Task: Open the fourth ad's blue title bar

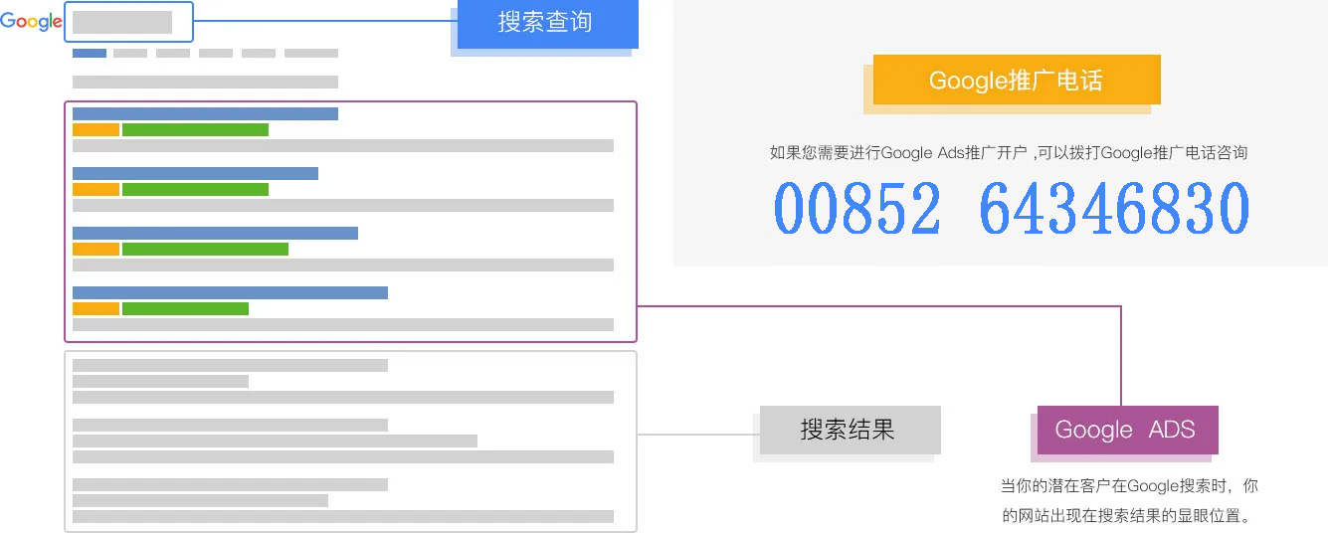Action: (230, 292)
